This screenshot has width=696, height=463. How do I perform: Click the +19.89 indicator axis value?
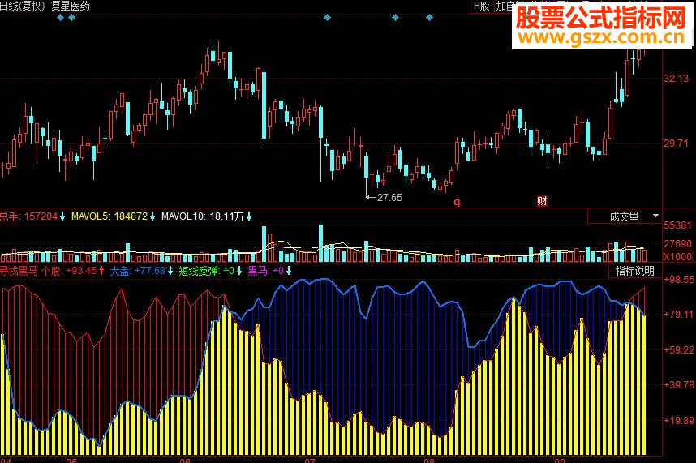[679, 420]
